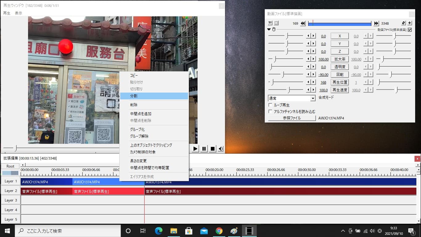Open Microsoft Store from the taskbar
Viewport: 421px width, 237px height.
[189, 231]
